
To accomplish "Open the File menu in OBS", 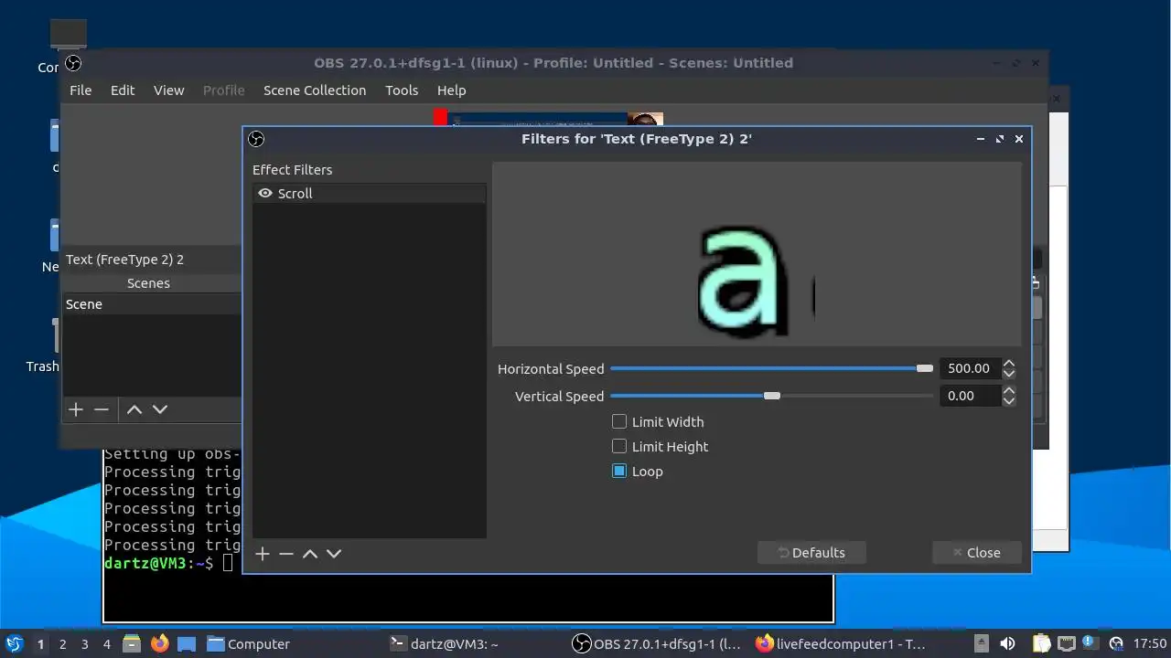I will [x=81, y=90].
